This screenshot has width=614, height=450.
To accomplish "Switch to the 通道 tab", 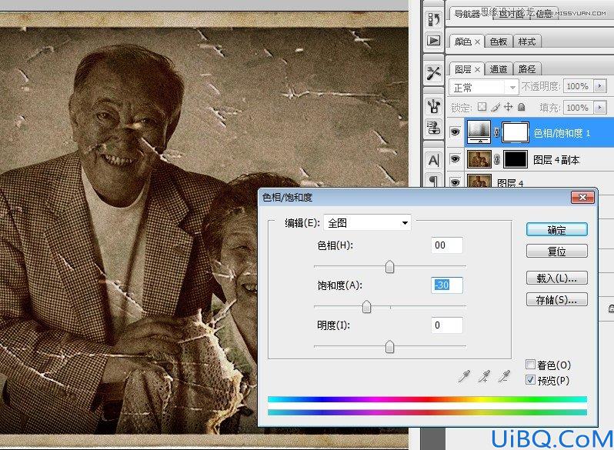I will tap(498, 69).
